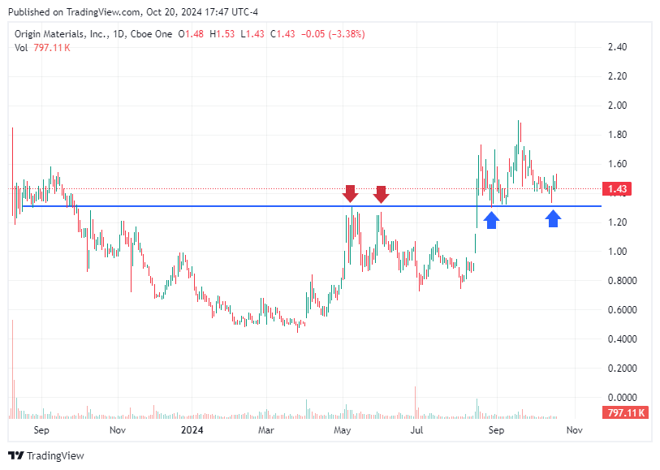Viewport: 660px width, 470px height.
Task: Click the 'Published on TradingView.com' header text
Action: (74, 12)
